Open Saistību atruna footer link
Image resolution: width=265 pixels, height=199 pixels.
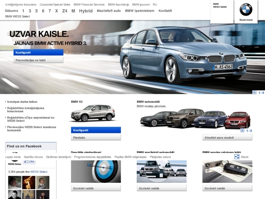point(33,157)
